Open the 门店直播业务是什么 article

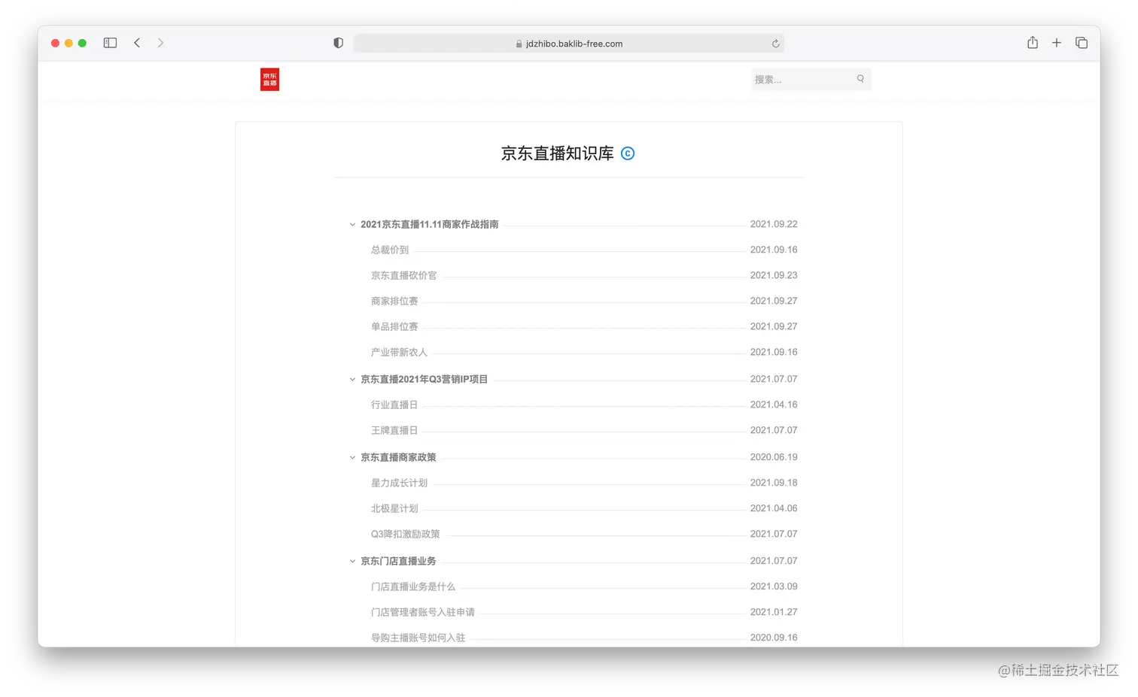(413, 586)
